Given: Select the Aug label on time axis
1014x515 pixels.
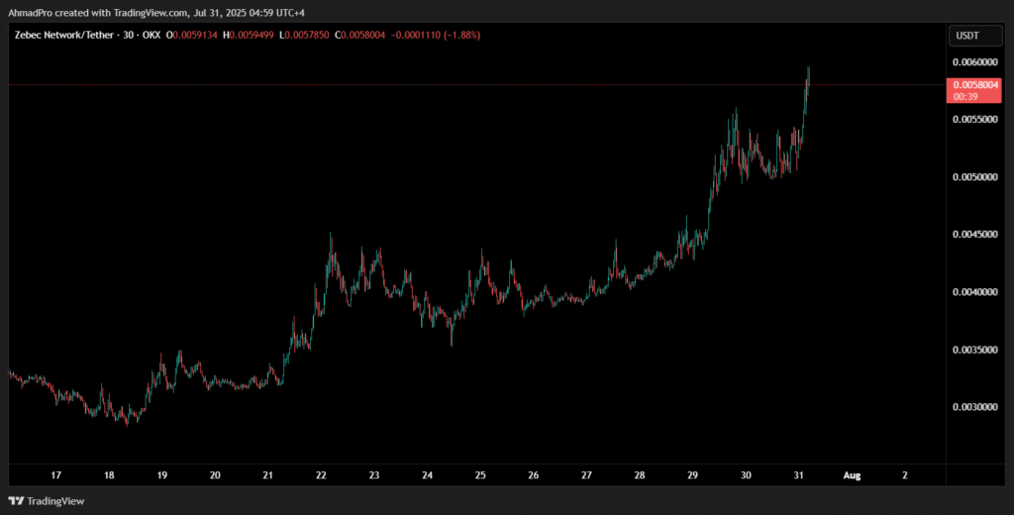Looking at the screenshot, I should (852, 475).
